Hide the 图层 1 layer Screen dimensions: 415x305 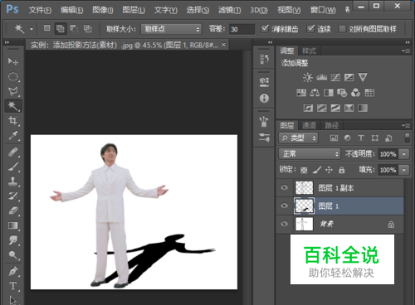point(284,206)
